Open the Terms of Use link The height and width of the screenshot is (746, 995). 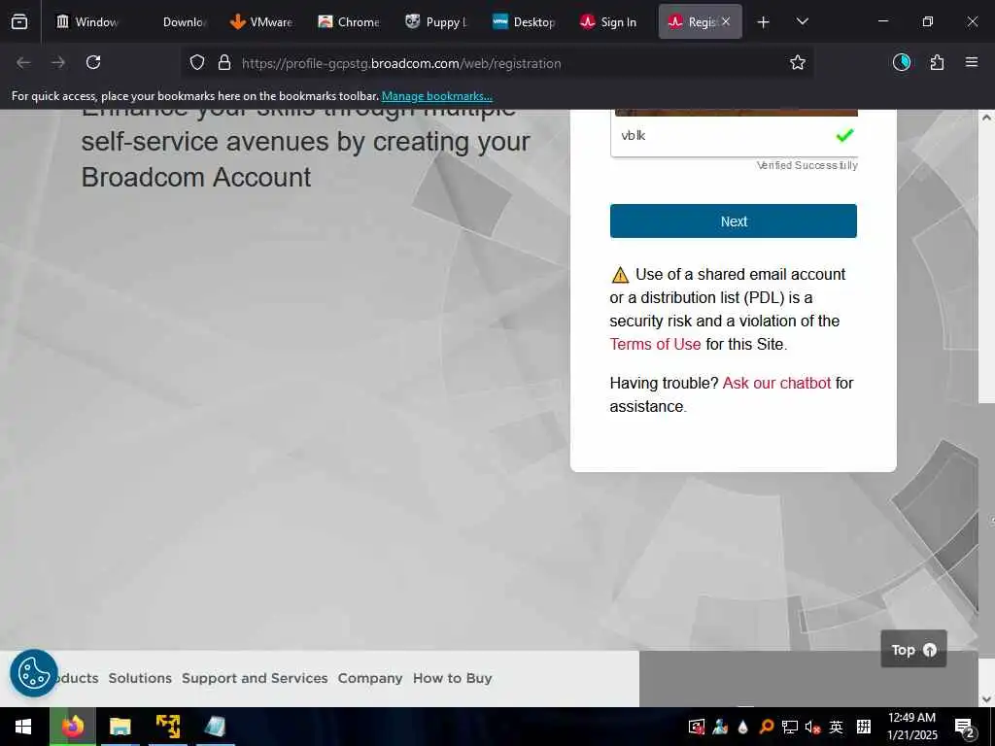tap(656, 345)
